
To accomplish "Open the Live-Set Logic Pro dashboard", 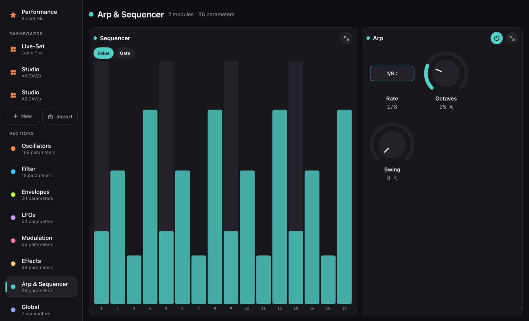I will click(x=41, y=49).
